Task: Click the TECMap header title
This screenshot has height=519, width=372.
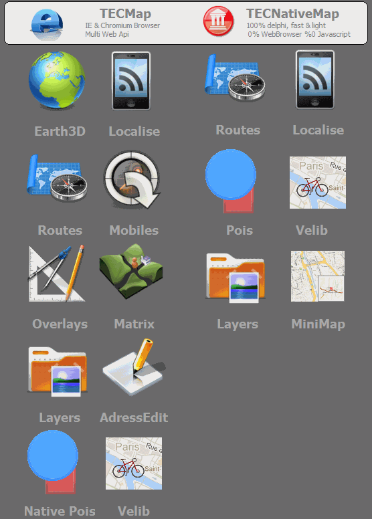Action: pos(126,13)
